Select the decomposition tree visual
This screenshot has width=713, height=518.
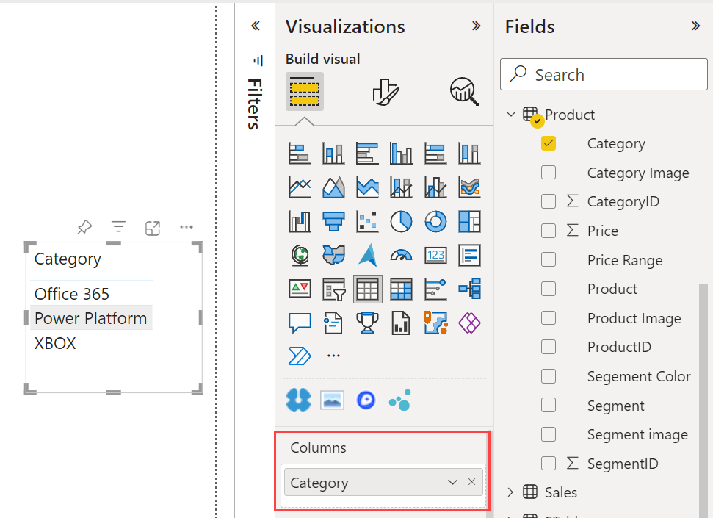click(x=469, y=289)
